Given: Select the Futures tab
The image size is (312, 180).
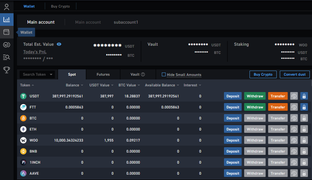Looking at the screenshot, I should 103,74.
